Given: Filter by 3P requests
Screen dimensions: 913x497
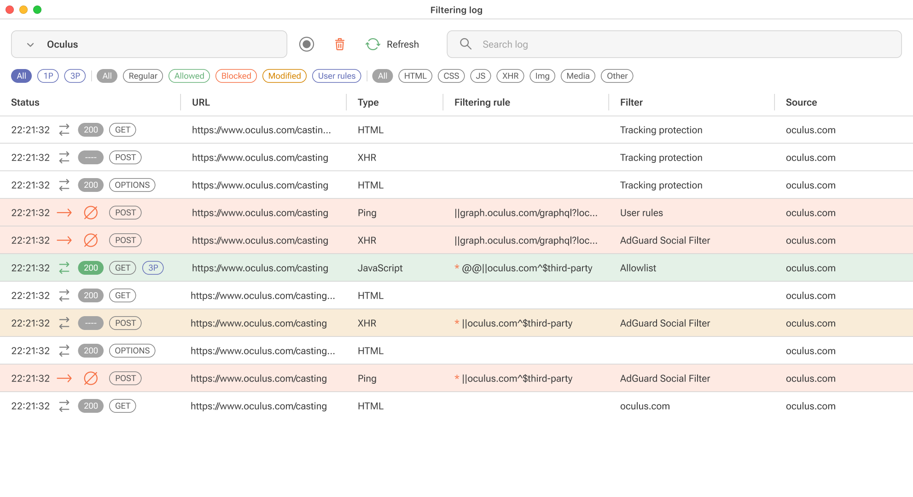Looking at the screenshot, I should pyautogui.click(x=75, y=76).
